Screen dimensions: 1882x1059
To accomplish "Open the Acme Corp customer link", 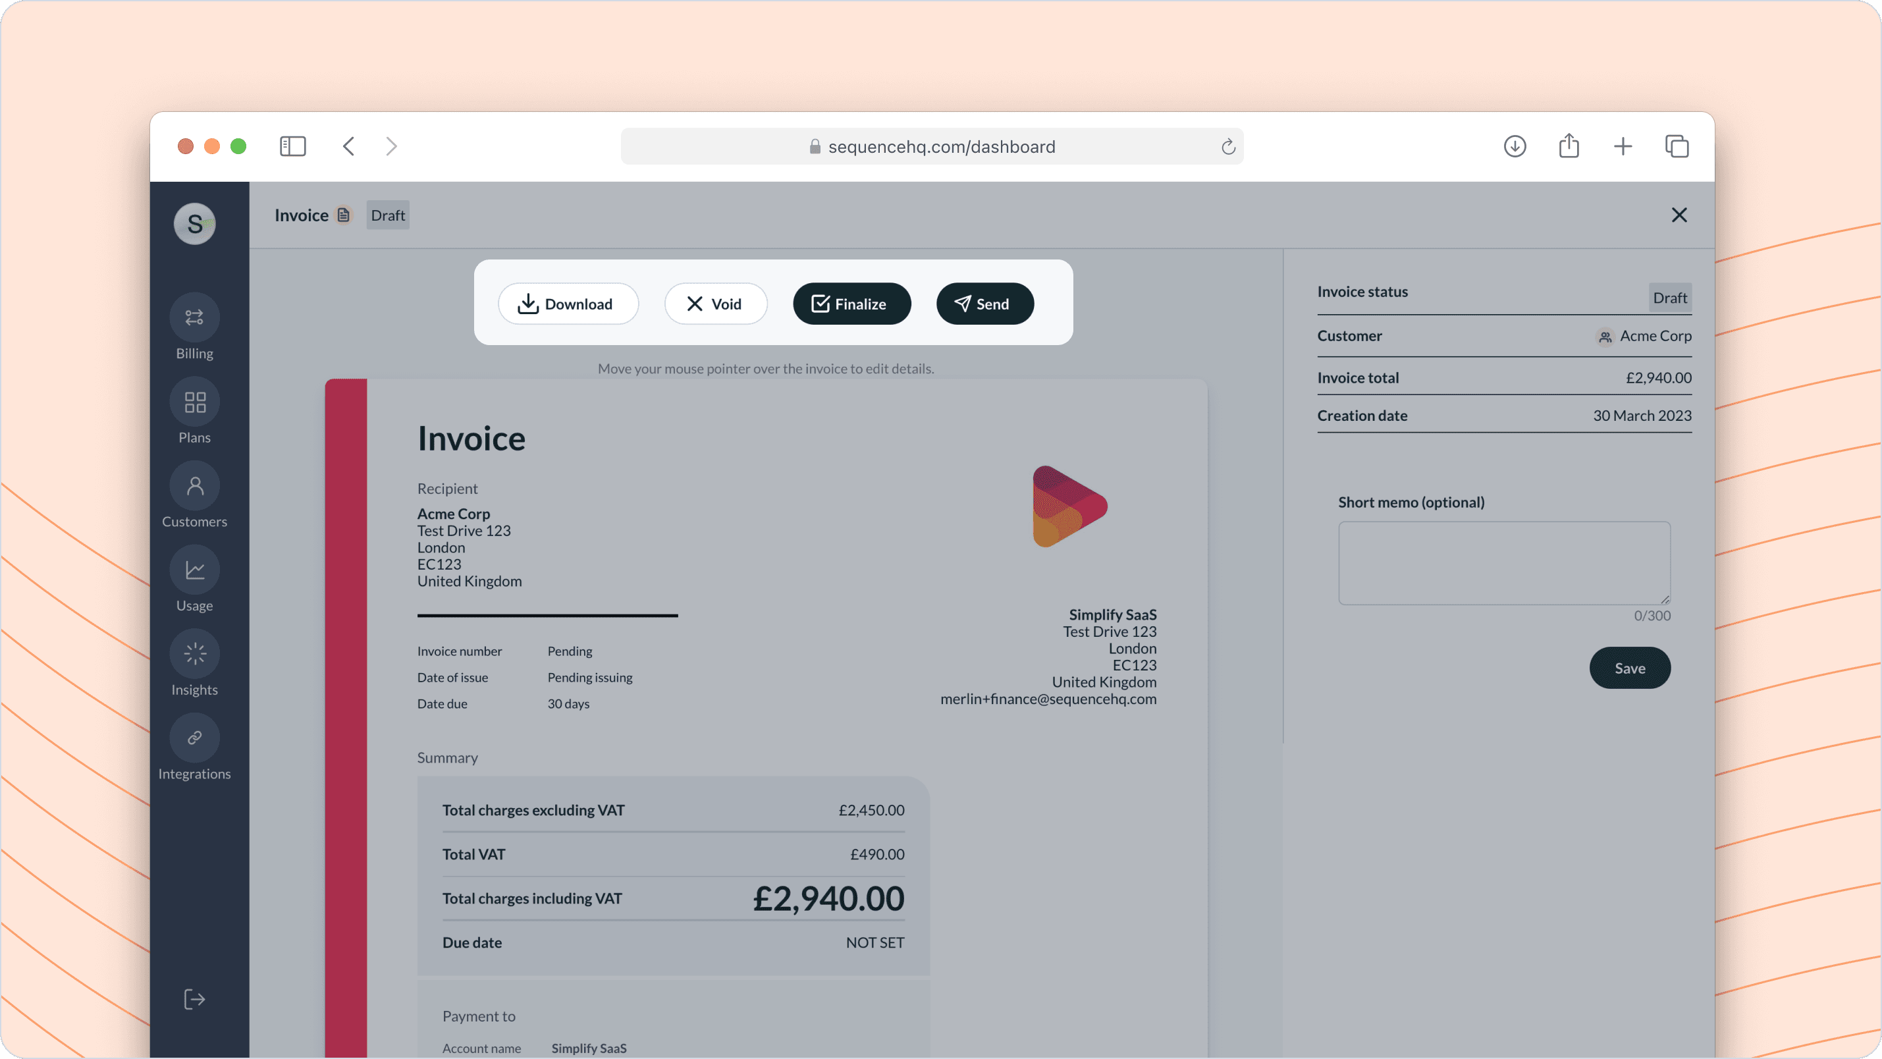I will coord(1654,336).
